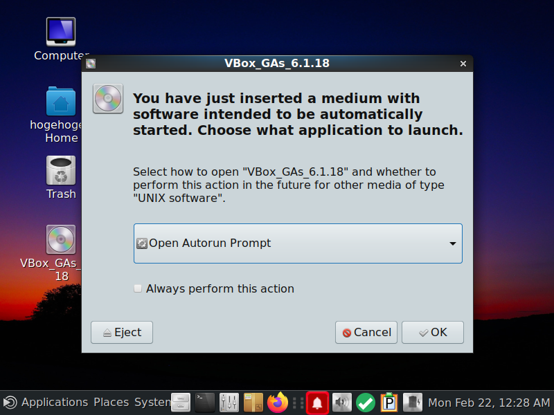The width and height of the screenshot is (554, 415).
Task: Click the dialog title bar disc icon
Action: click(x=91, y=64)
